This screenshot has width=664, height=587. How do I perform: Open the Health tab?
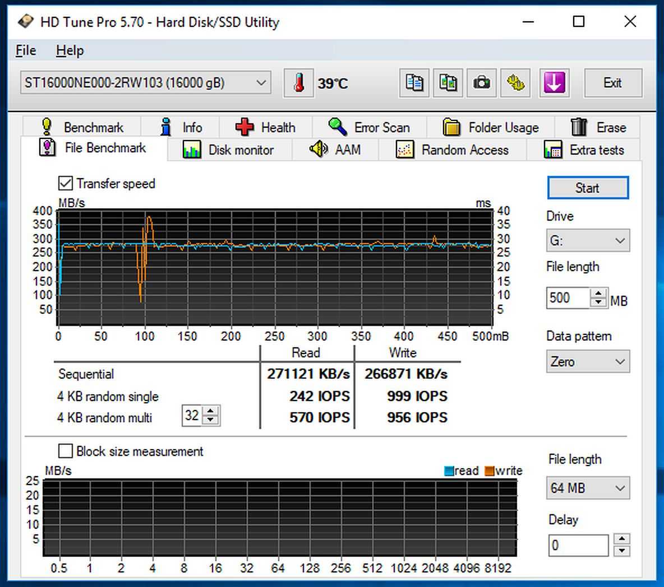pos(266,128)
